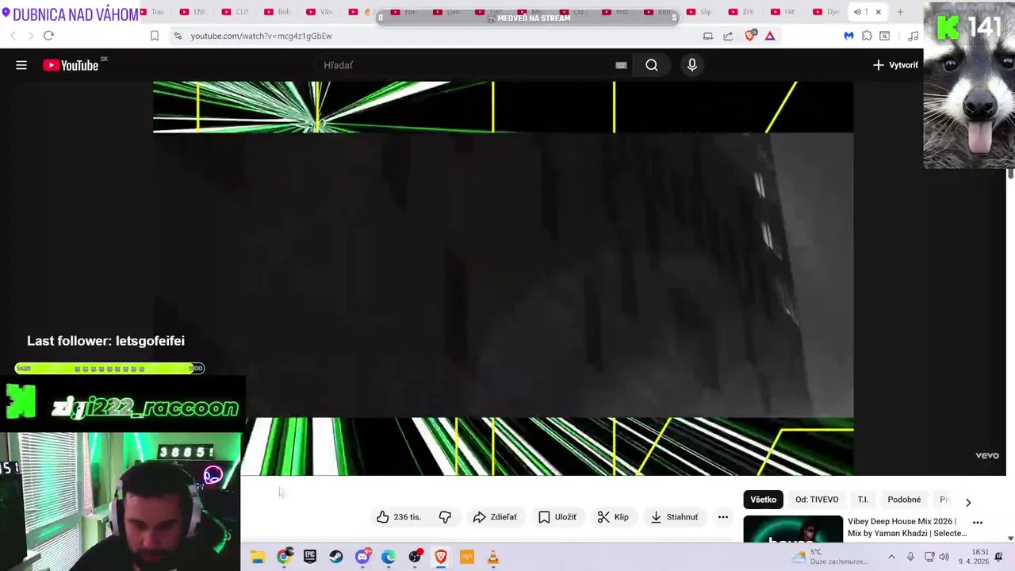Select the Od: TIVEVO chip

(817, 500)
